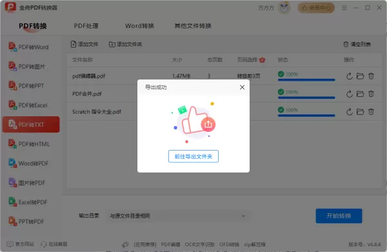Viewport: 387px width, 252px height.
Task: Open zip解压缩 recommended app
Action: pos(255,244)
